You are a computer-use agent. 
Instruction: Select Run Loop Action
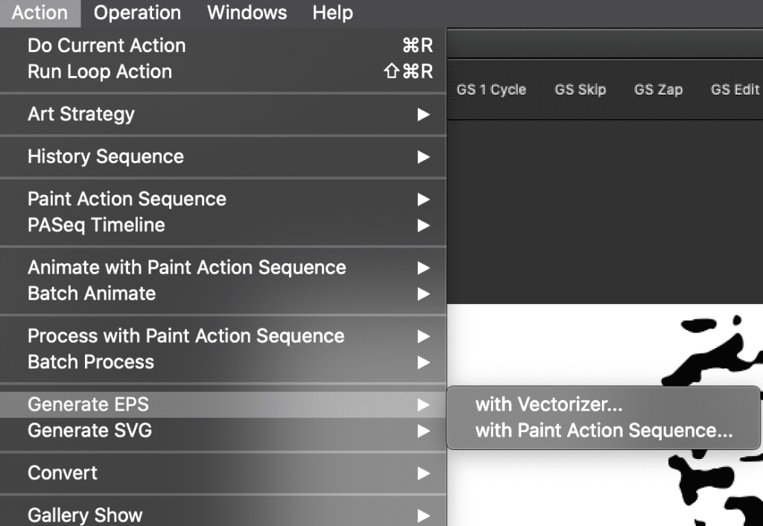[x=100, y=72]
